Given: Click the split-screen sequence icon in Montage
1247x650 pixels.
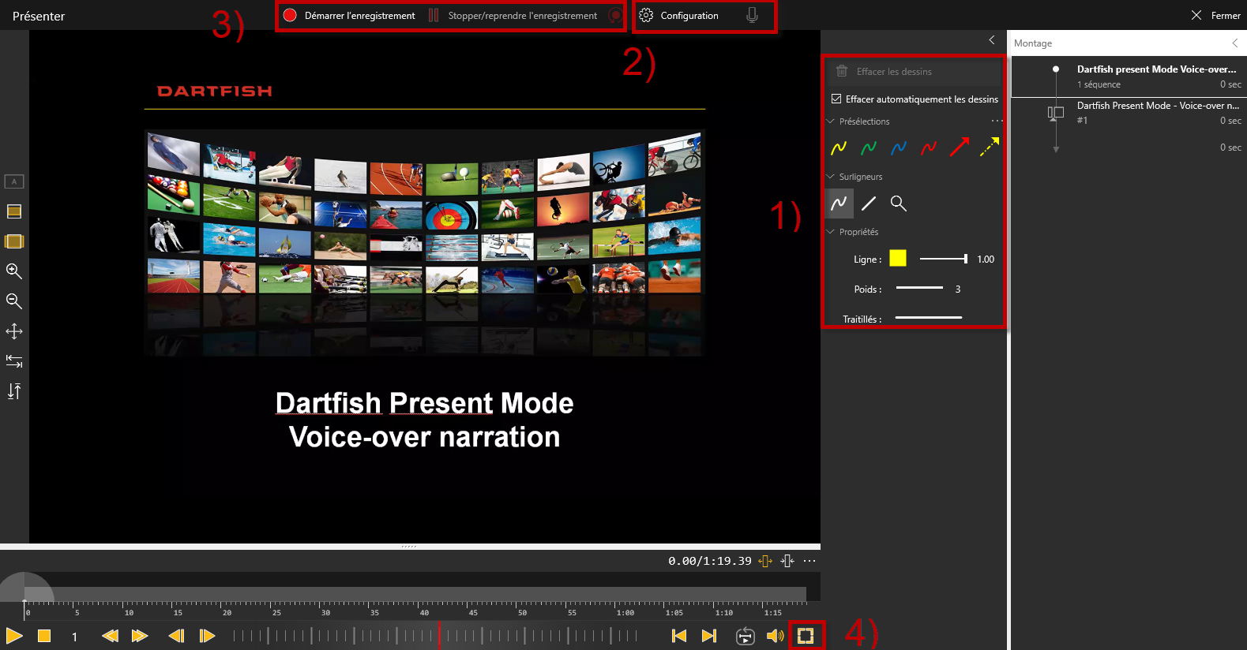Looking at the screenshot, I should pos(1056,113).
